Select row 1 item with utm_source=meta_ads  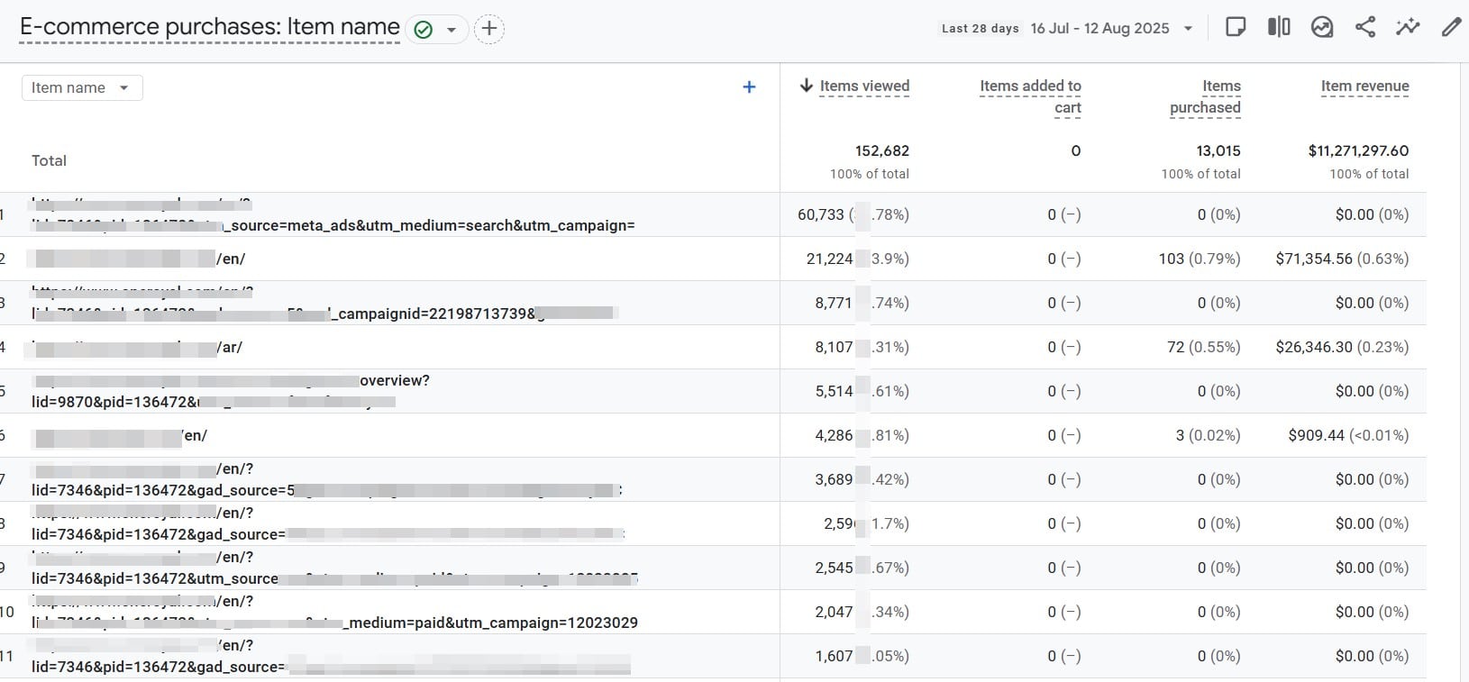tap(333, 214)
